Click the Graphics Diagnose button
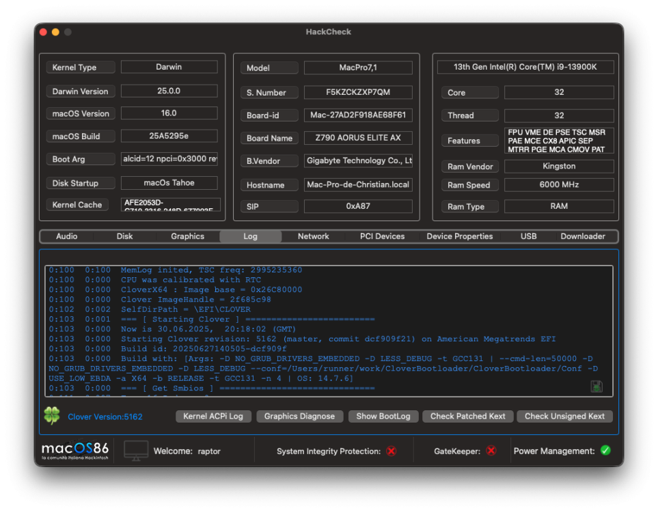Viewport: 658px width, 512px height. coord(300,416)
